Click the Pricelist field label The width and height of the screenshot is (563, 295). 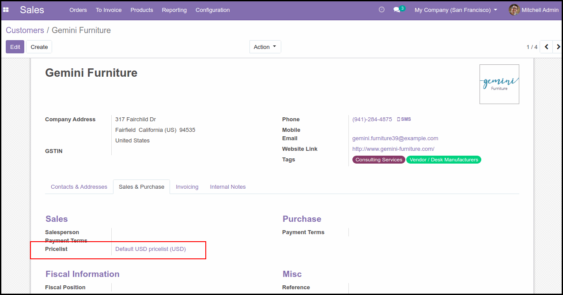[x=56, y=249]
